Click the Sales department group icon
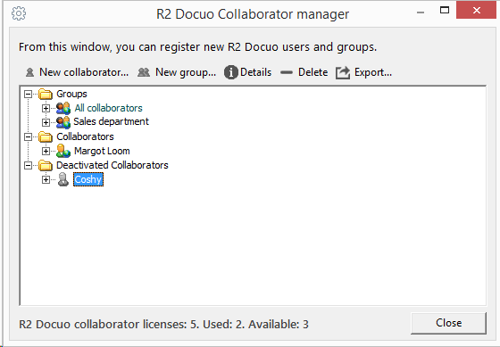Image resolution: width=500 pixels, height=347 pixels. point(63,122)
